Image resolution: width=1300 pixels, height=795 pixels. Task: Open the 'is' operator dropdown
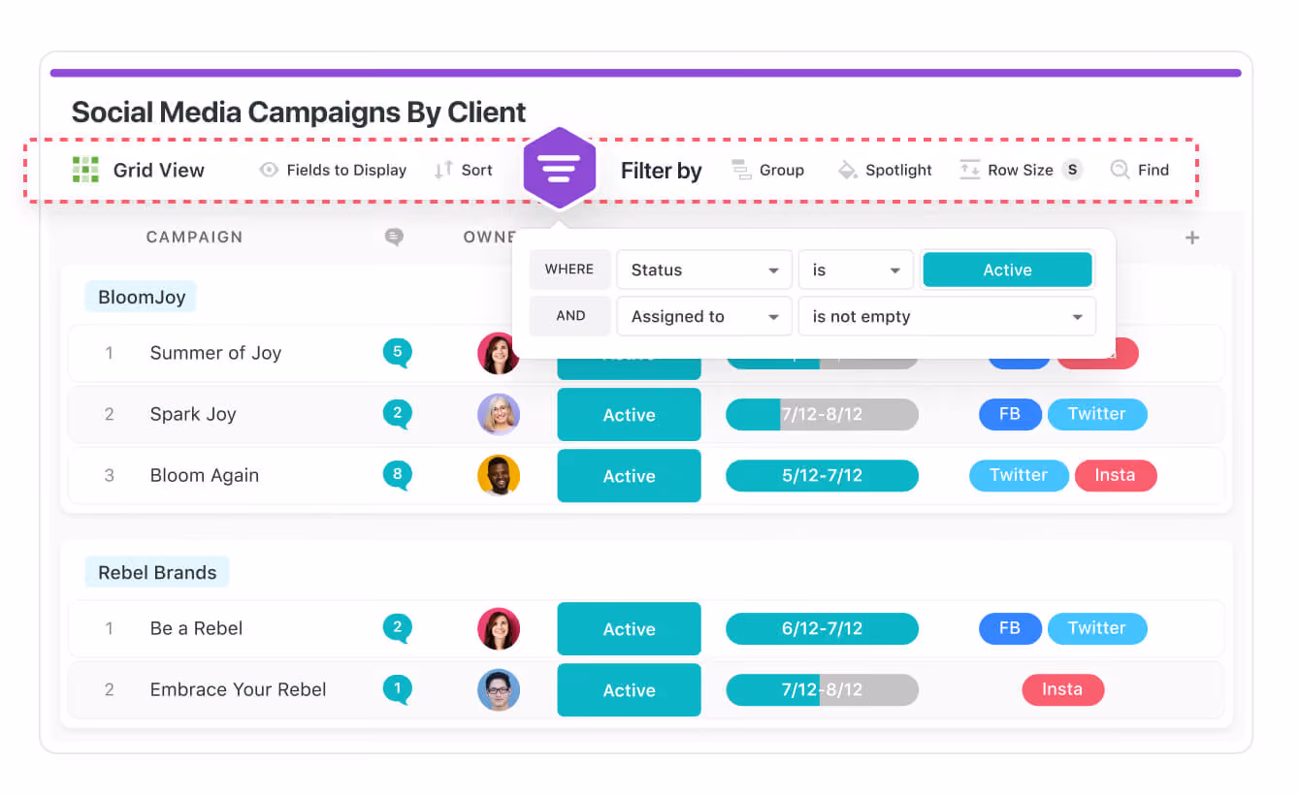[x=856, y=270]
